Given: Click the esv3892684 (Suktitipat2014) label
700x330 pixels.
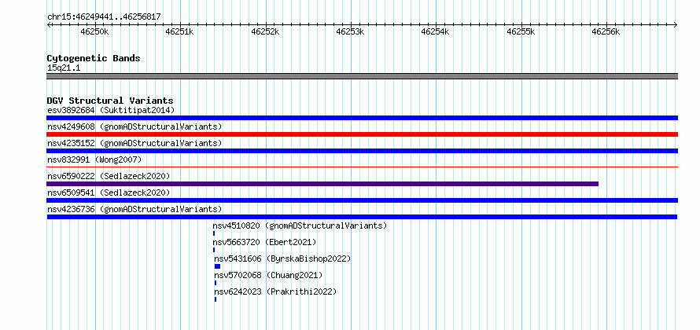Looking at the screenshot, I should point(111,110).
